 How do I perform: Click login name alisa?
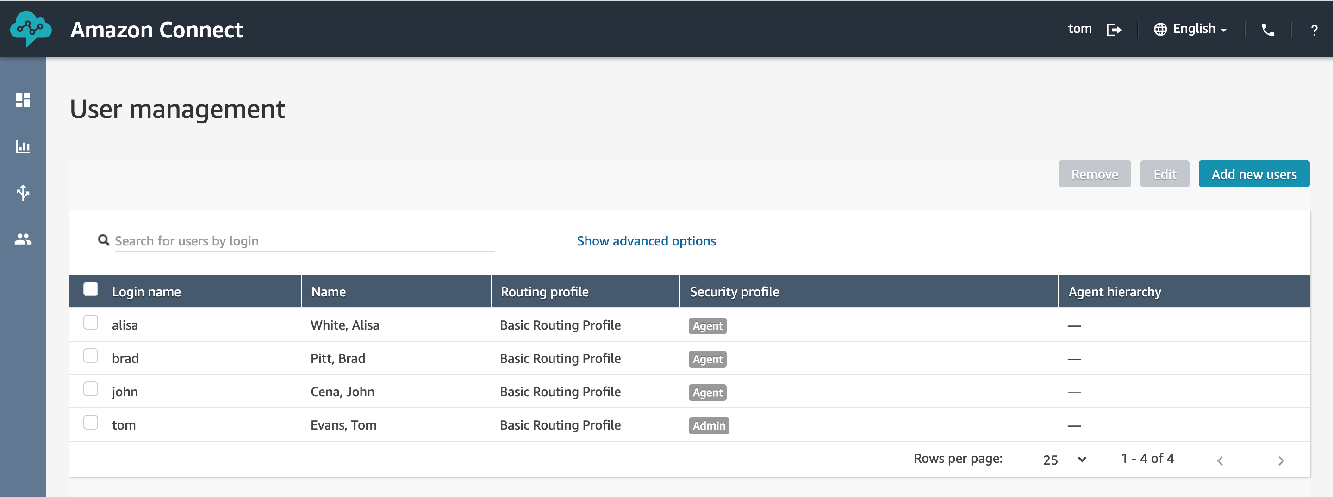point(125,325)
